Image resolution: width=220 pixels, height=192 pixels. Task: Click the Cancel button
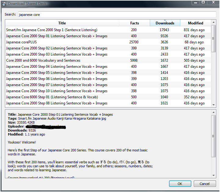tap(204, 184)
